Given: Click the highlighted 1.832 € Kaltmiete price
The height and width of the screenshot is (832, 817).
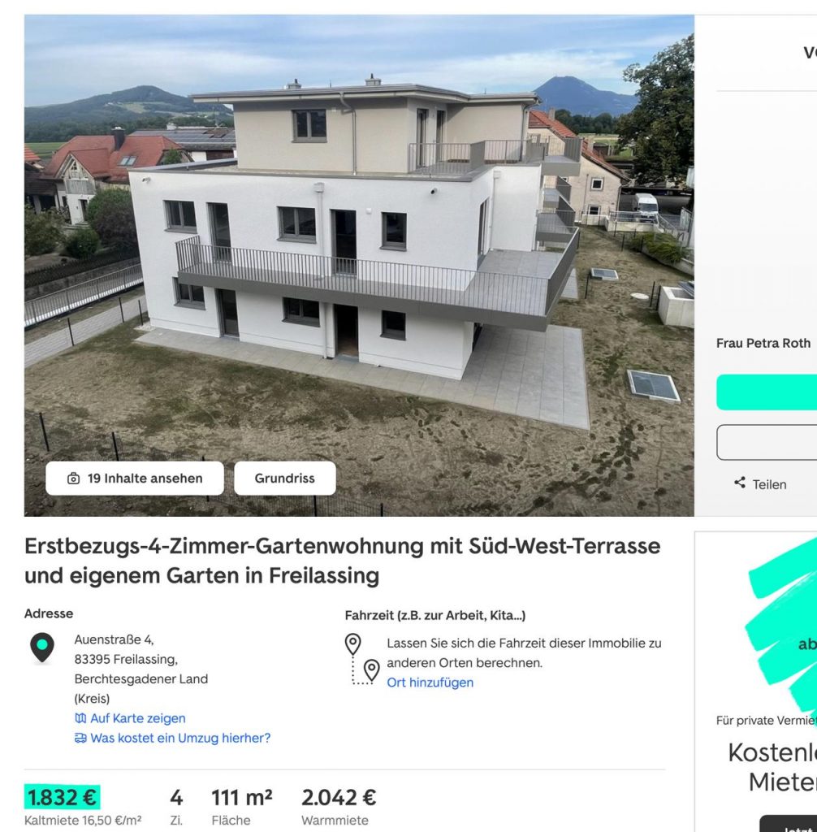Looking at the screenshot, I should (x=62, y=798).
